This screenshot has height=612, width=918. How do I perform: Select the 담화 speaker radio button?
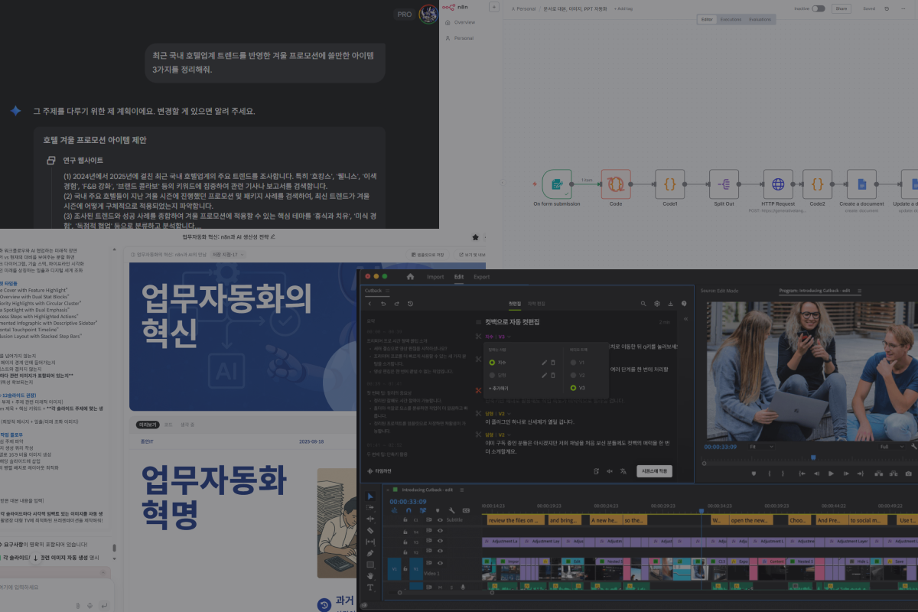click(493, 375)
